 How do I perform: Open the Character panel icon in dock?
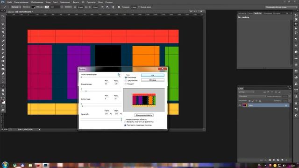click(296, 45)
